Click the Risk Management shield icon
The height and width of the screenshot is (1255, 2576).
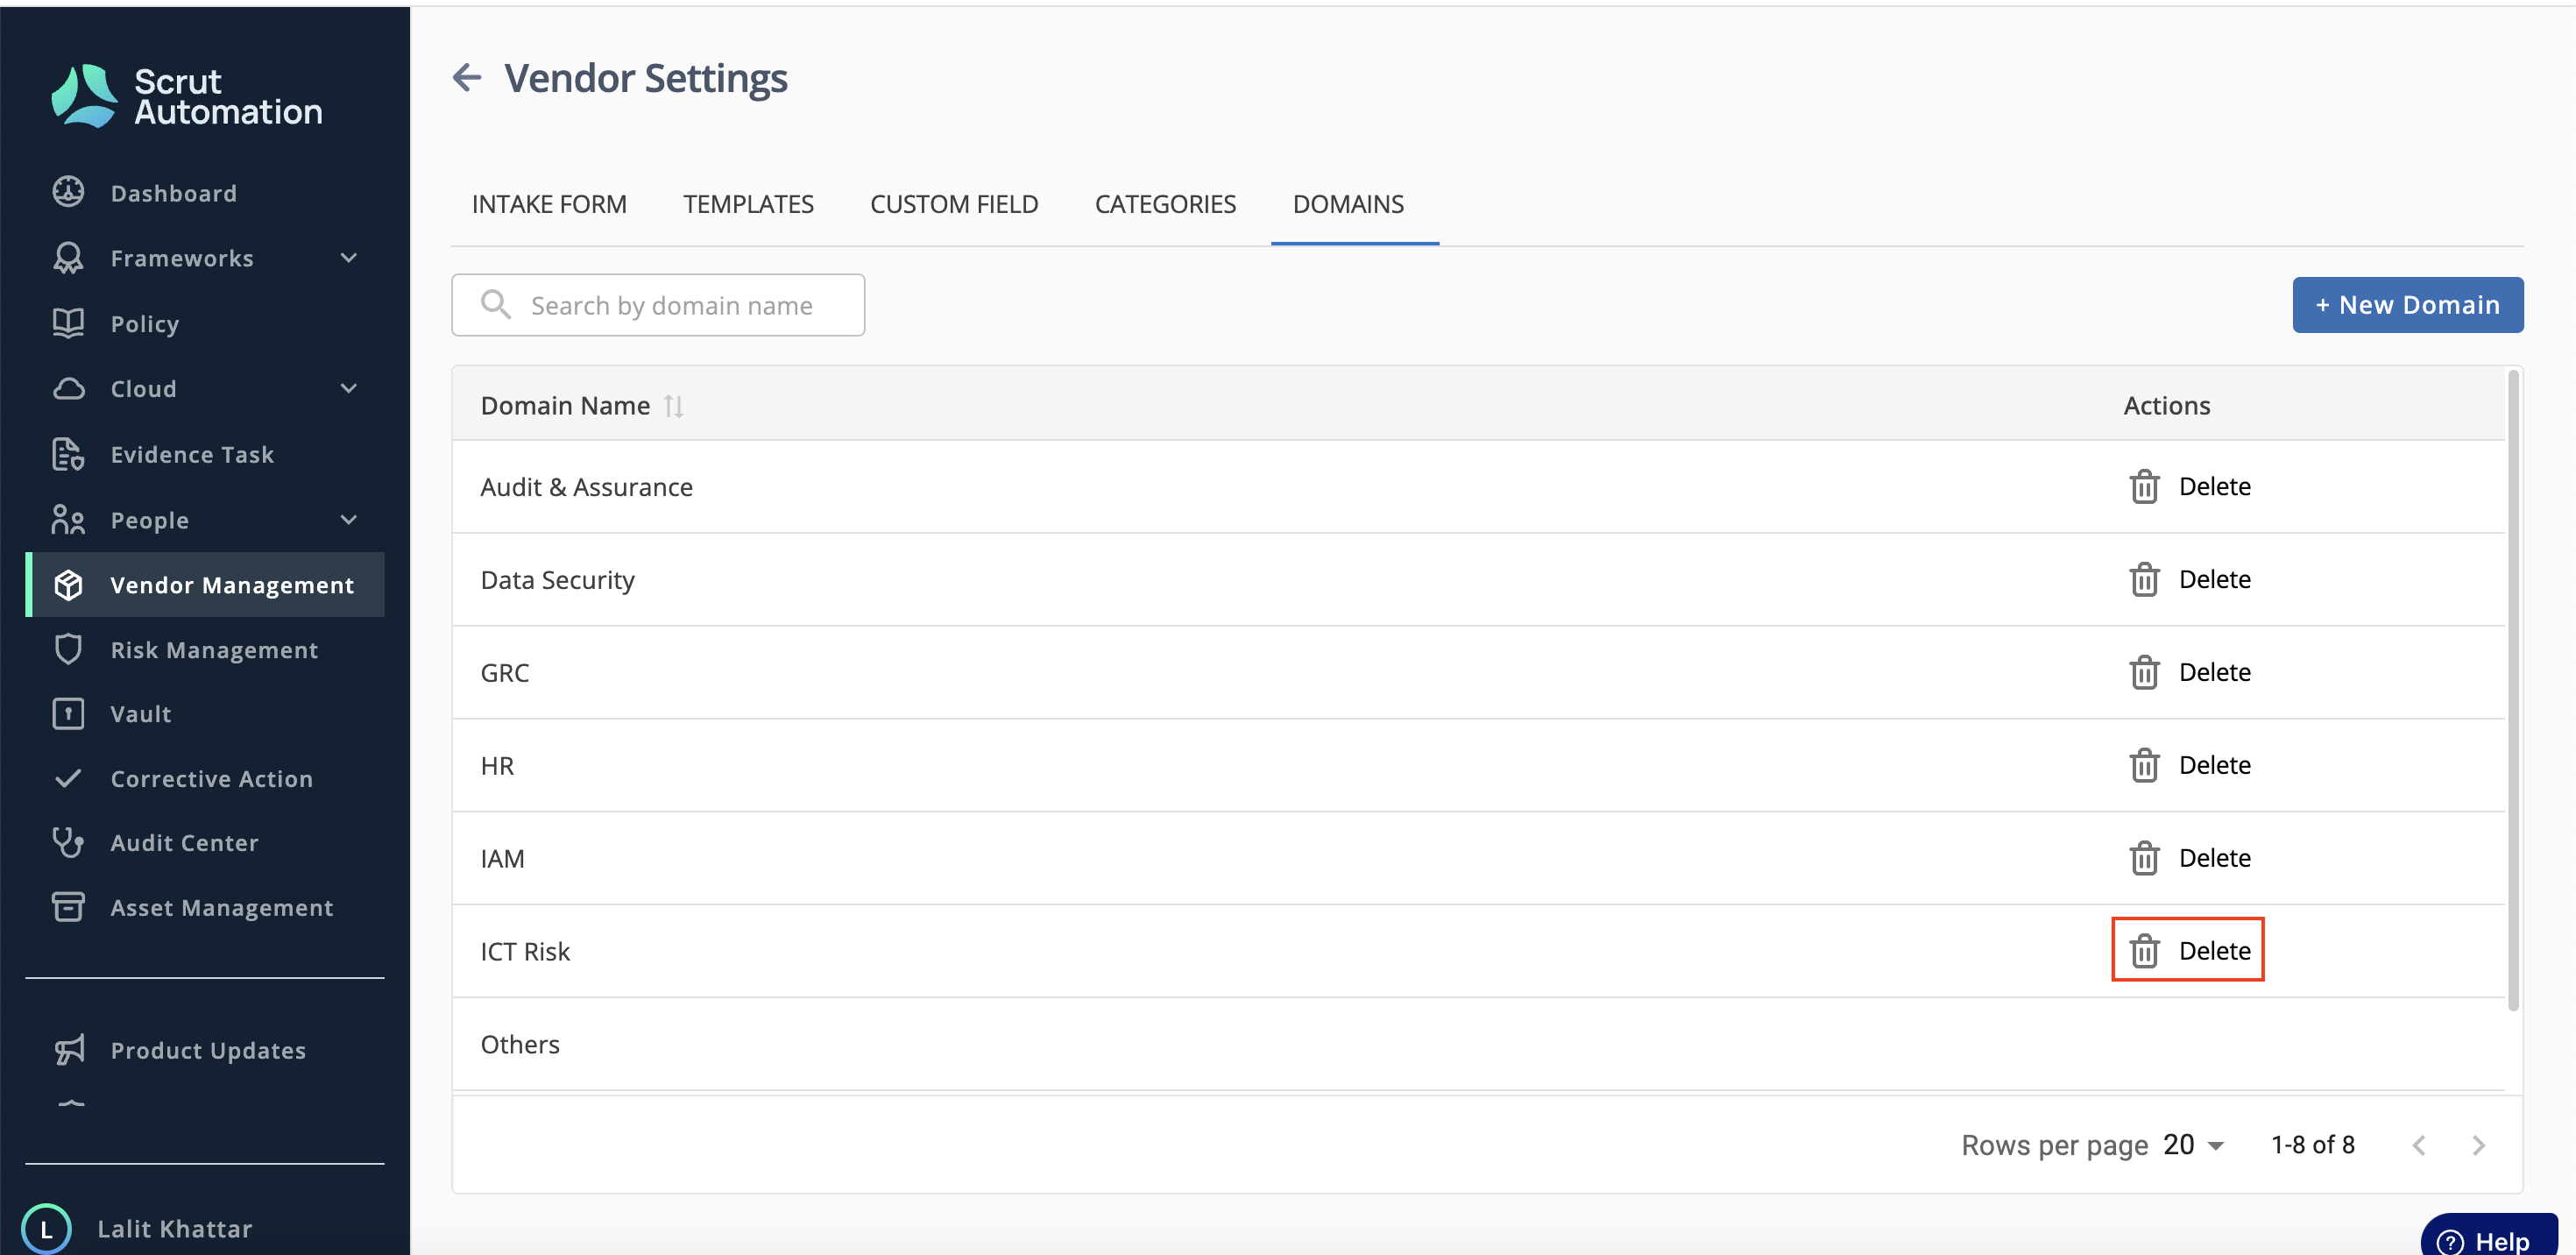pos(68,650)
